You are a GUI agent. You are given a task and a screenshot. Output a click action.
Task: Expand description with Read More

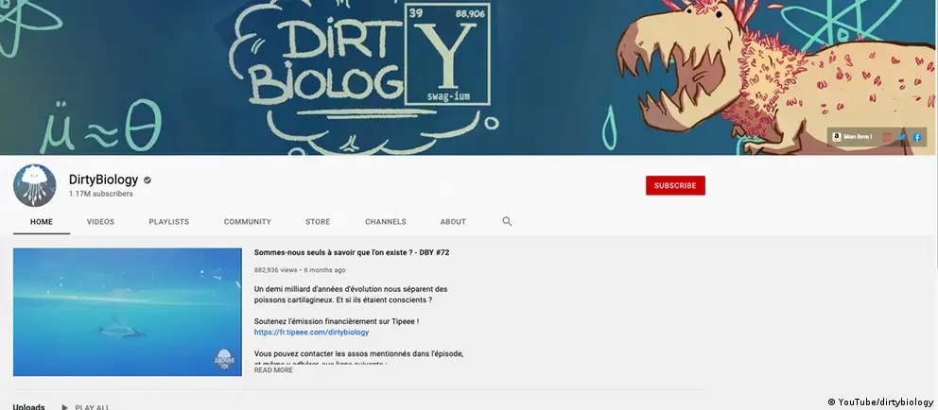(273, 370)
